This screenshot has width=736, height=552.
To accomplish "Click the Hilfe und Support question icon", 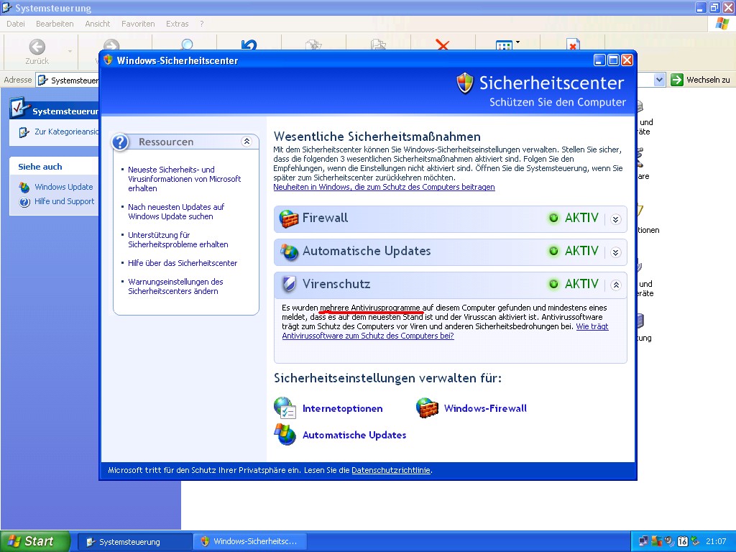I will point(24,202).
